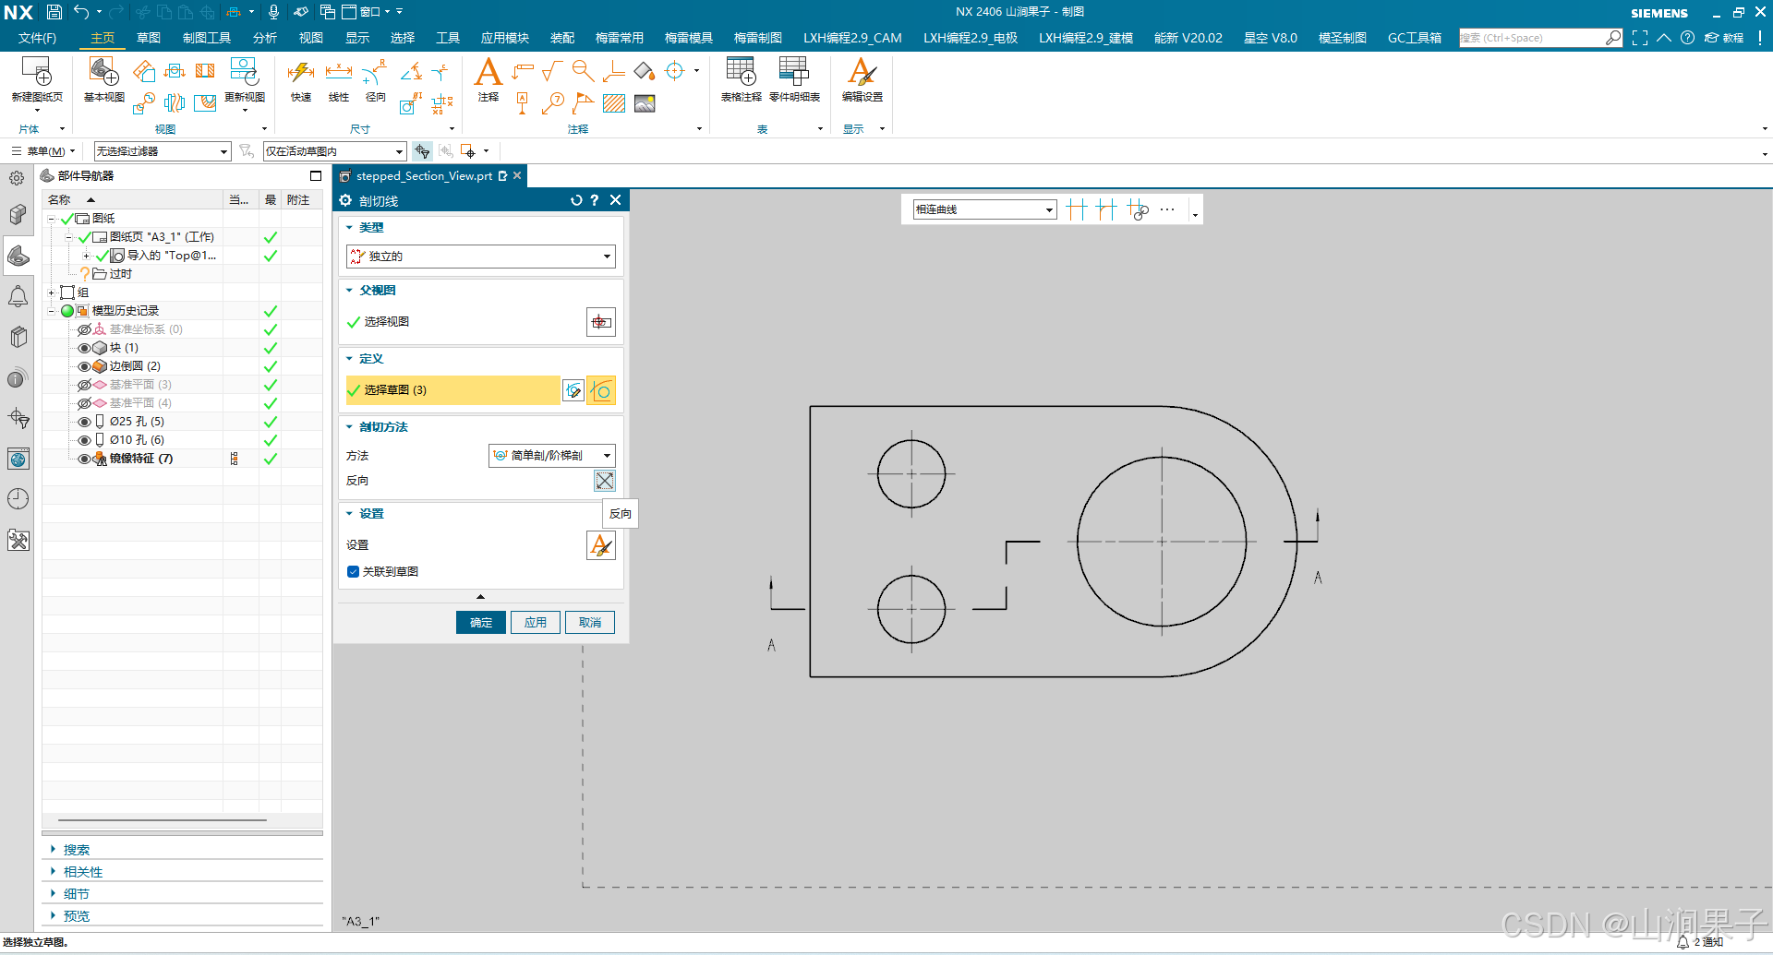This screenshot has width=1773, height=955.
Task: Click the settings A icon in dialog
Action: tap(601, 545)
